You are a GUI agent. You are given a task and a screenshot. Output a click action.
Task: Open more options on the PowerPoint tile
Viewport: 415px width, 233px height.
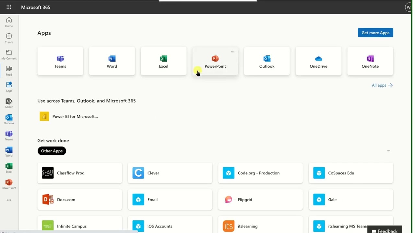232,52
